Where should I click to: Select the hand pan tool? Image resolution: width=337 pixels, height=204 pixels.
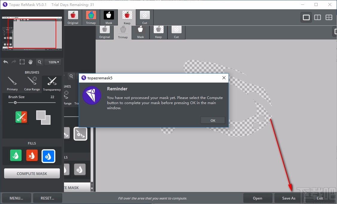coord(31,62)
